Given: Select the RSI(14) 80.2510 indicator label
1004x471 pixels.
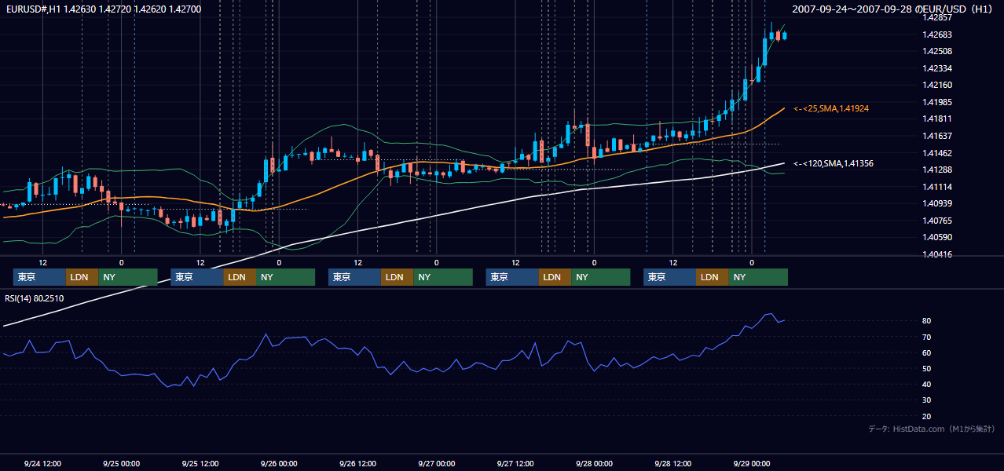Looking at the screenshot, I should (x=35, y=298).
